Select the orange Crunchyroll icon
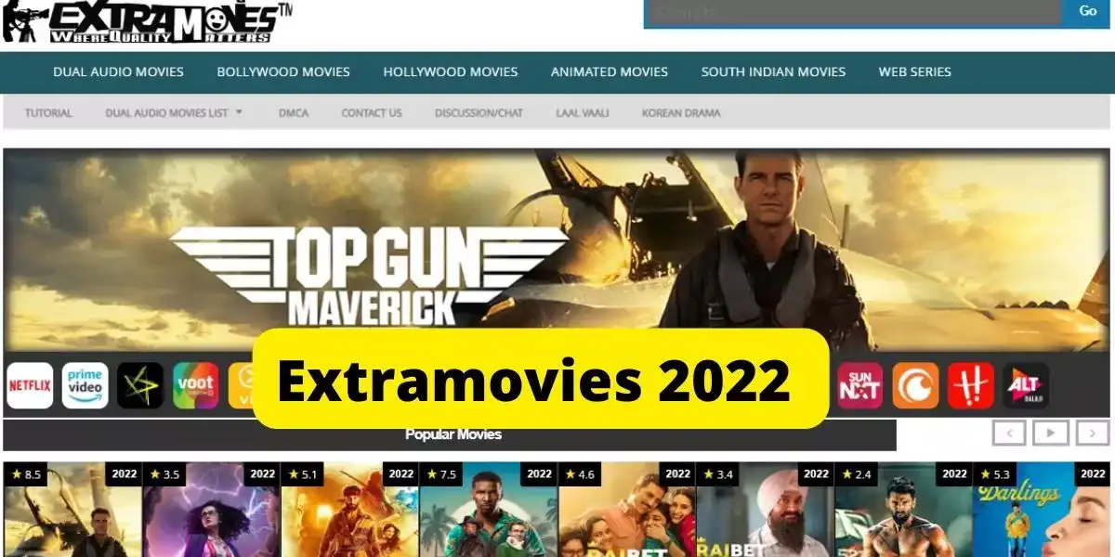 [x=916, y=386]
